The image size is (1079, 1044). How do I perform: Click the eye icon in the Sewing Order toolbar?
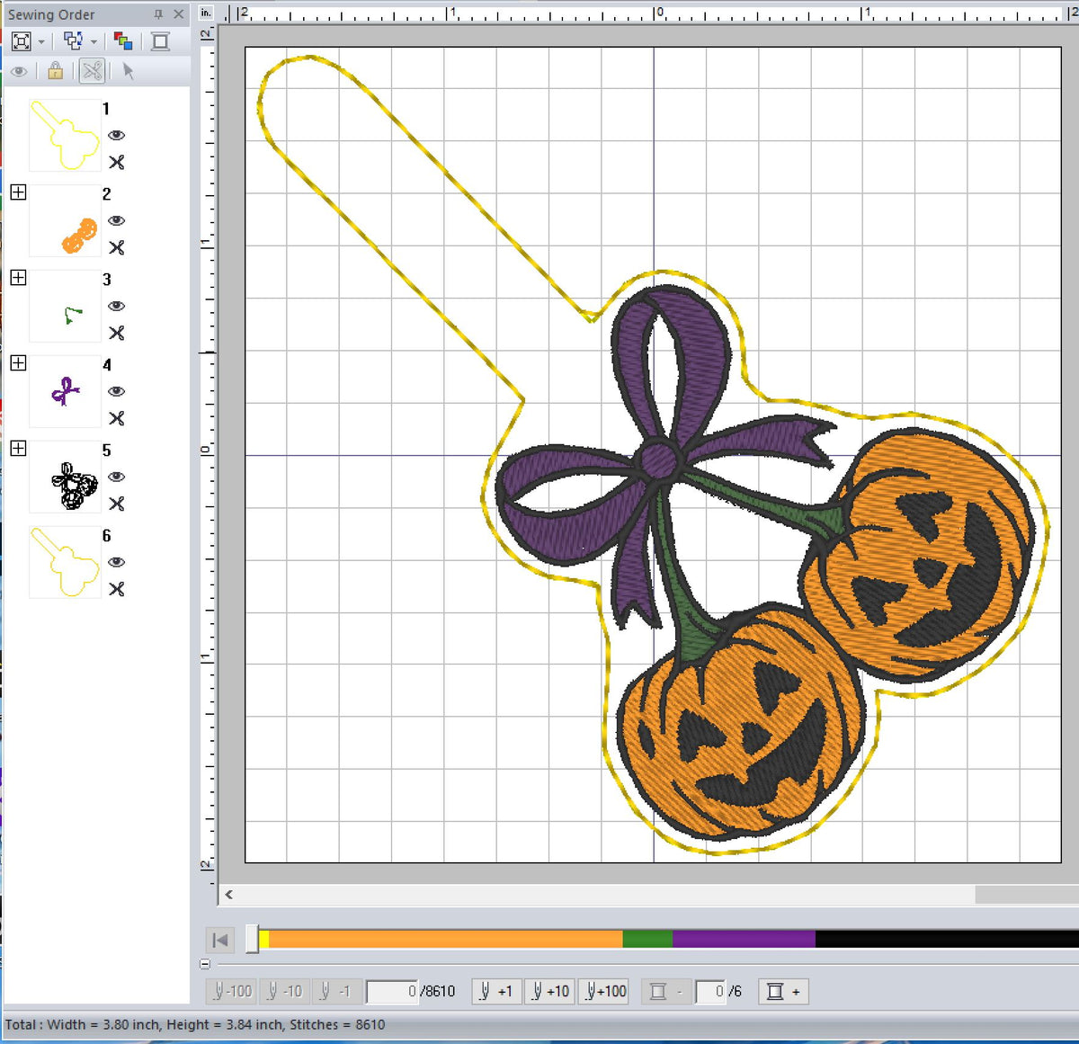click(x=20, y=70)
